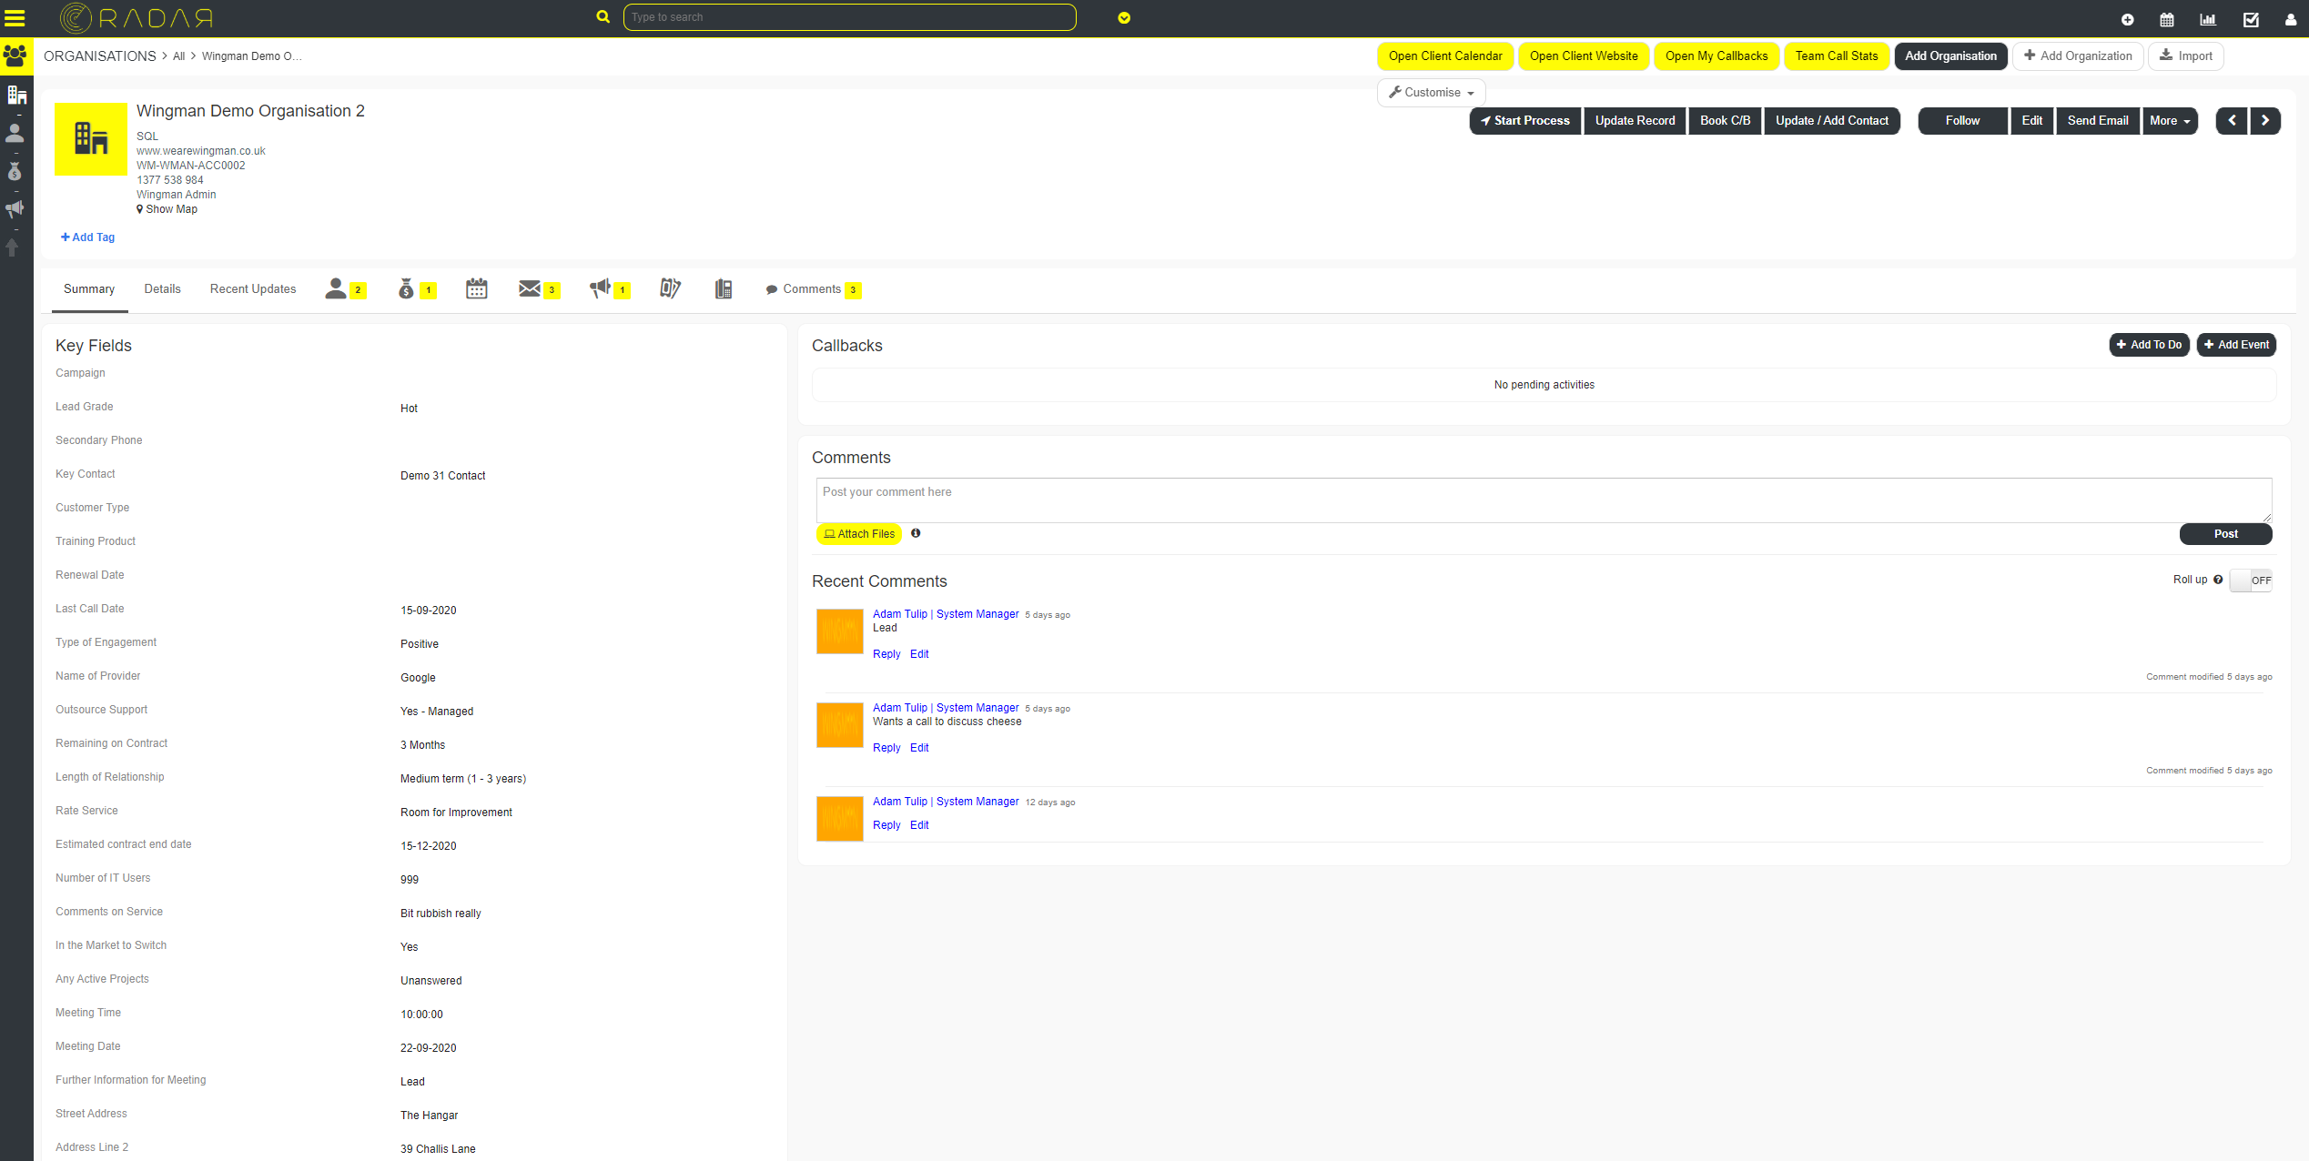Reply to the cheese discussion comment
Screen dimensions: 2309x1161
[886, 747]
